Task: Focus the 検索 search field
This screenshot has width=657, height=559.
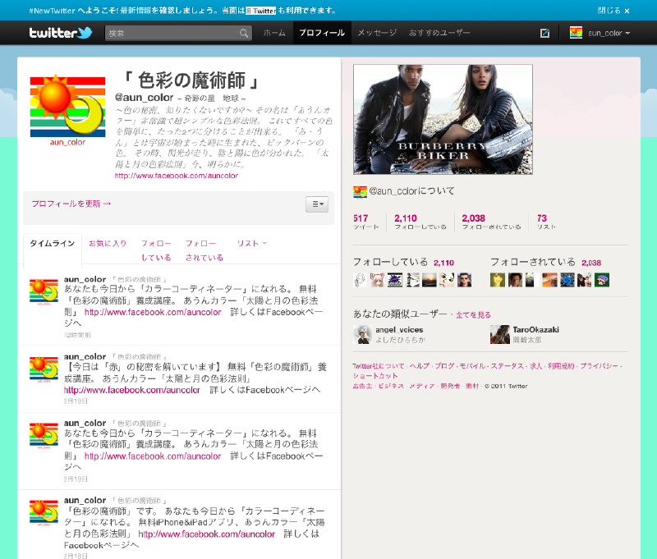Action: 172,34
